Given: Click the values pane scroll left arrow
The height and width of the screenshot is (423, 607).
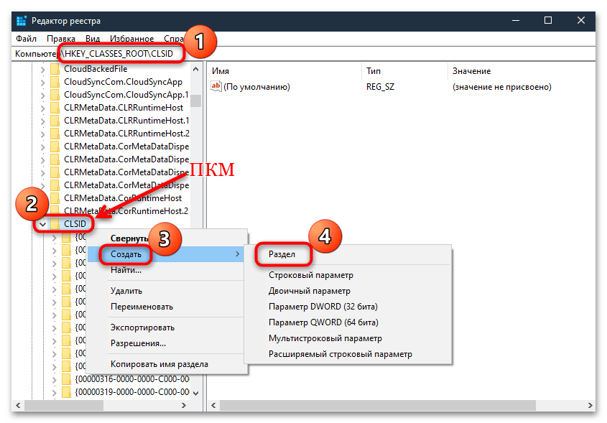Looking at the screenshot, I should [213, 405].
